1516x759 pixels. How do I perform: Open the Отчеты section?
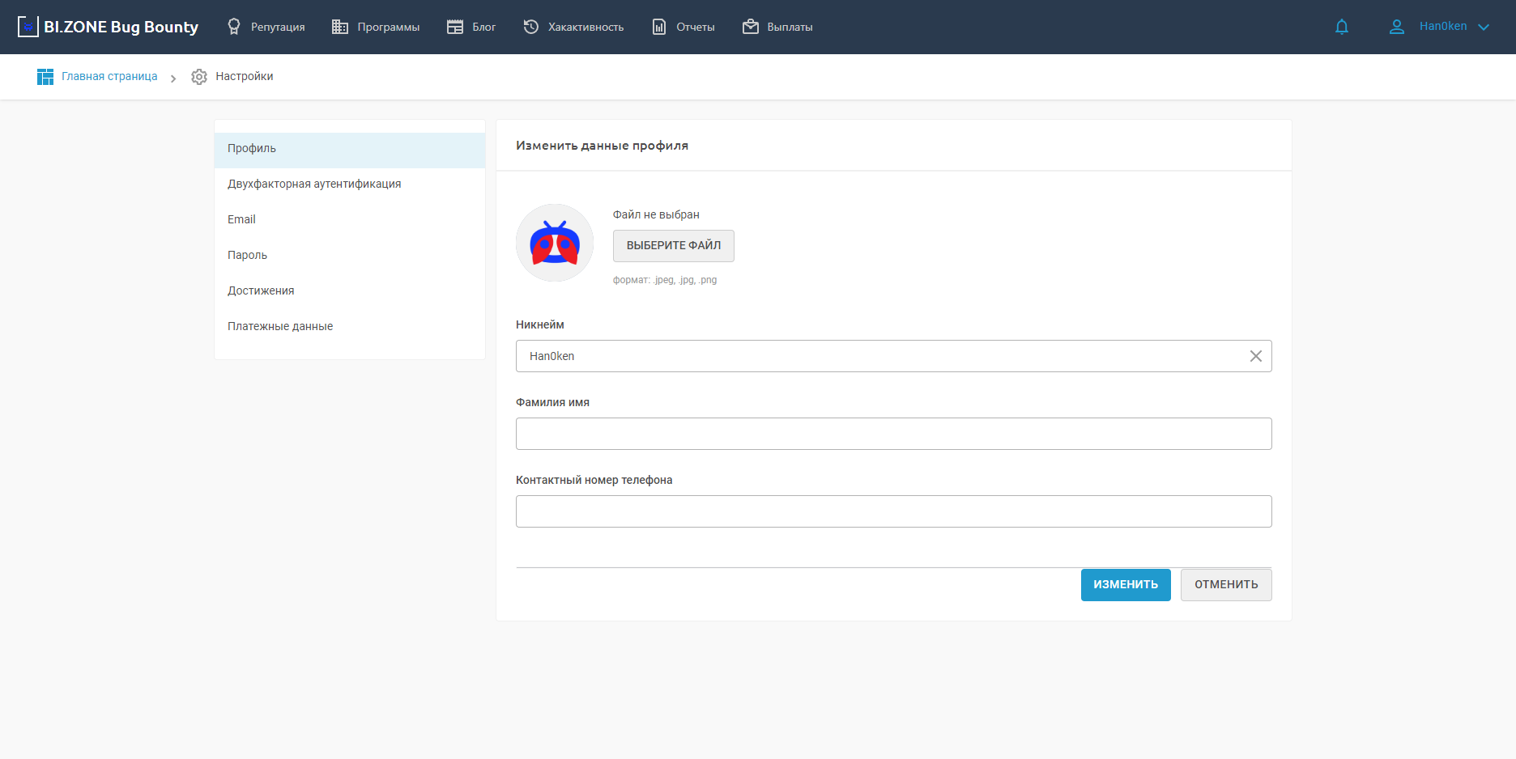pos(683,27)
